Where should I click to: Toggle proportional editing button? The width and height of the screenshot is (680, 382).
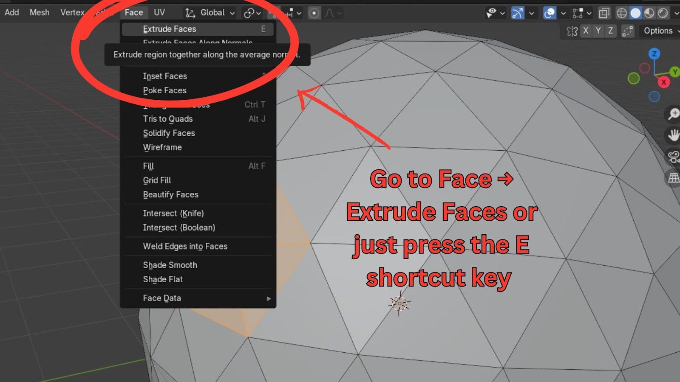314,13
